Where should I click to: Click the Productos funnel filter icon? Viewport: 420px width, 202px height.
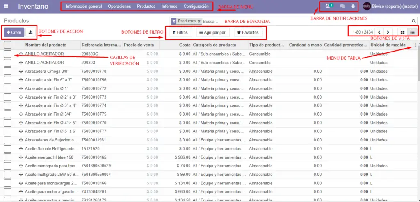pyautogui.click(x=174, y=21)
